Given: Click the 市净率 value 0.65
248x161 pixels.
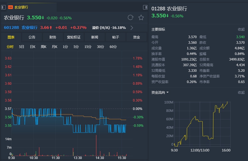Looking at the screenshot, I should coord(241,82).
